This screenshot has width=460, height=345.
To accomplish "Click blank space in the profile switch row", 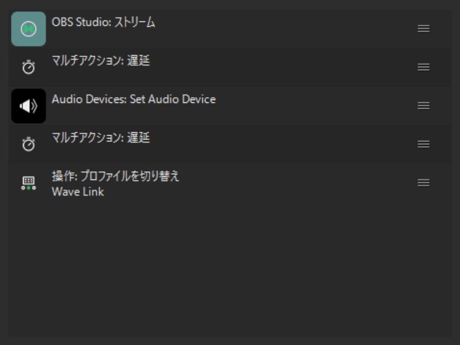I will point(299,183).
